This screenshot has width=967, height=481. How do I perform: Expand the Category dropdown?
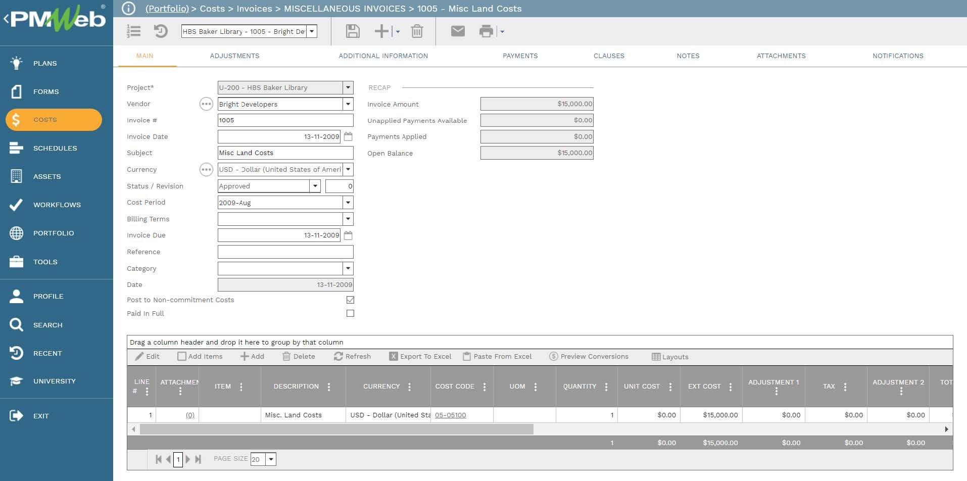pos(348,268)
